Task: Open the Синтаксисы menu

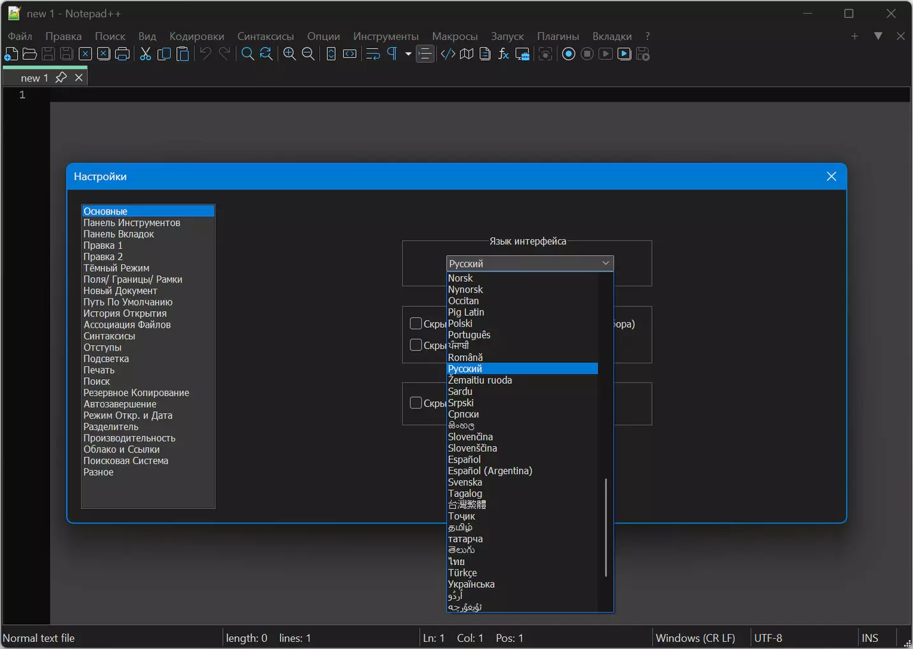Action: pos(265,36)
